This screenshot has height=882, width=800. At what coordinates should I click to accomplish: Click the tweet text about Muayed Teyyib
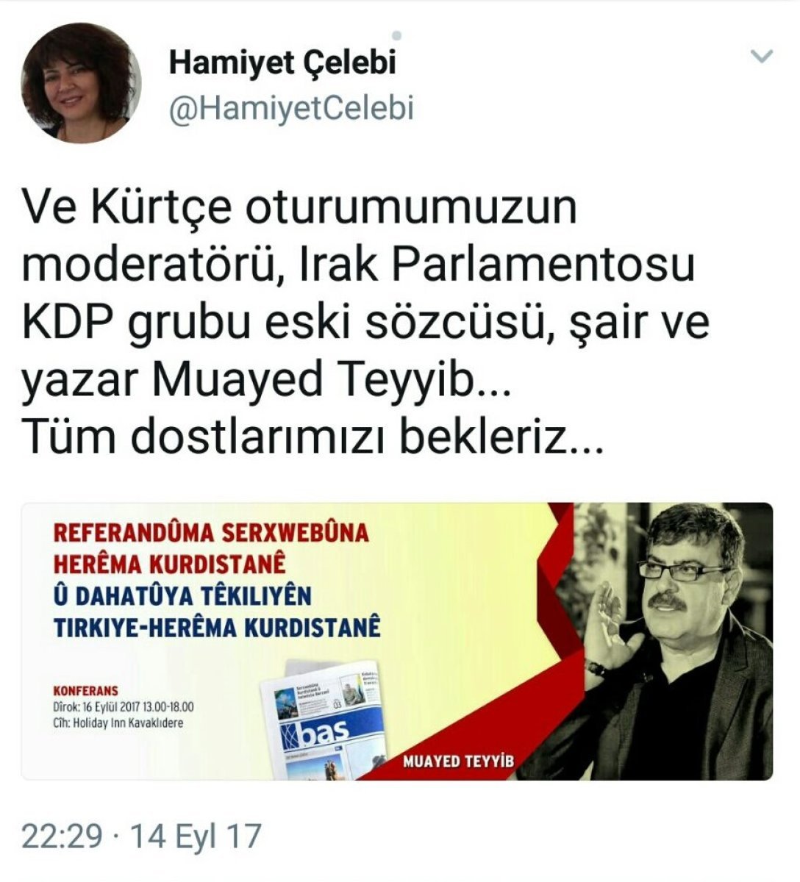[x=365, y=322]
